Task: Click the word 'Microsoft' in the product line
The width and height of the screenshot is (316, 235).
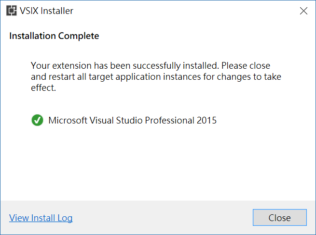Action: [68, 120]
